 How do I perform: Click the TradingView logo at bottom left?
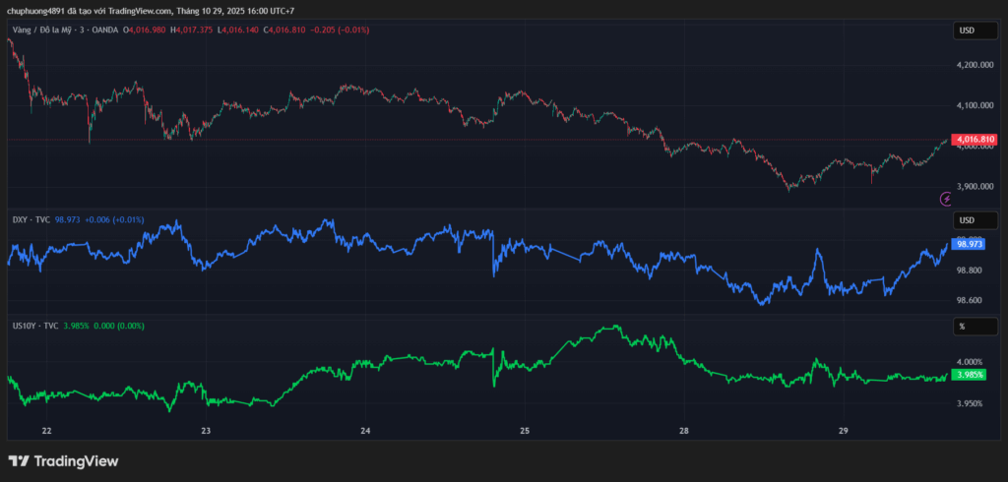click(x=63, y=460)
